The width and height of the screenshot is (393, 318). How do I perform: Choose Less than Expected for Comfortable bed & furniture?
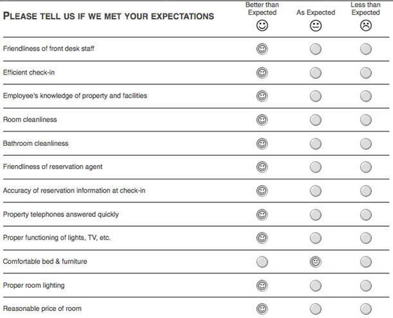click(366, 262)
